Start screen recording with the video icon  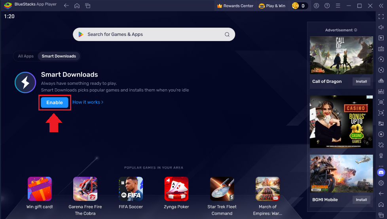381,113
